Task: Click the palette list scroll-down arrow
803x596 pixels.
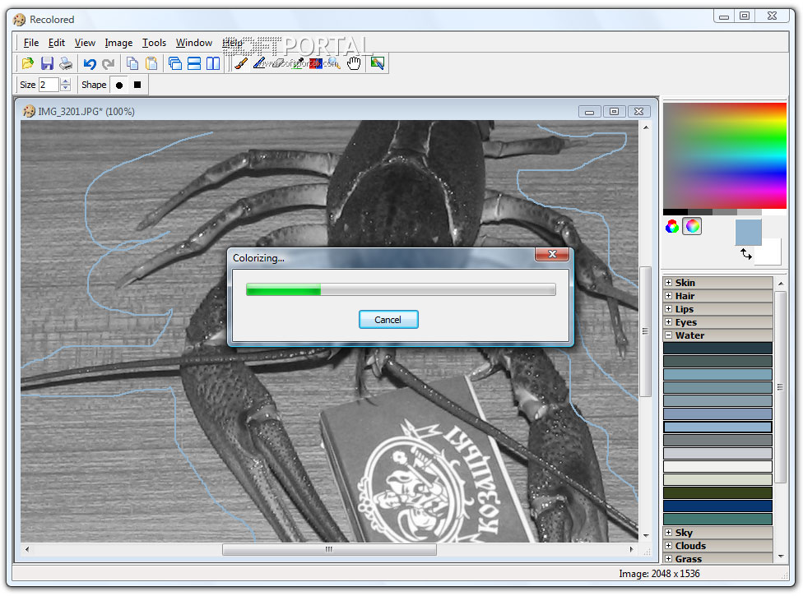Action: 781,557
